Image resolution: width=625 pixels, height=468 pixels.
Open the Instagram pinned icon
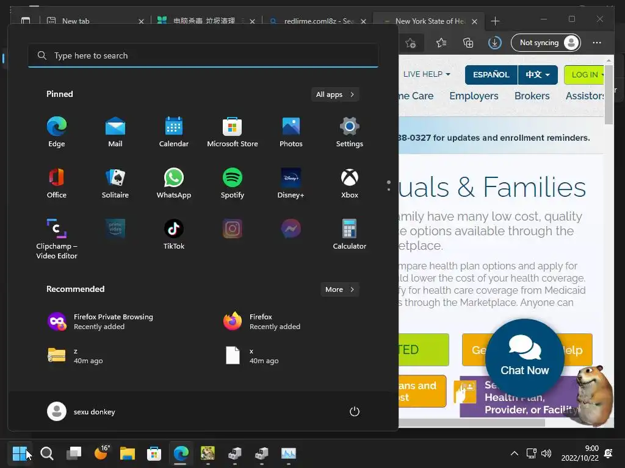233,229
